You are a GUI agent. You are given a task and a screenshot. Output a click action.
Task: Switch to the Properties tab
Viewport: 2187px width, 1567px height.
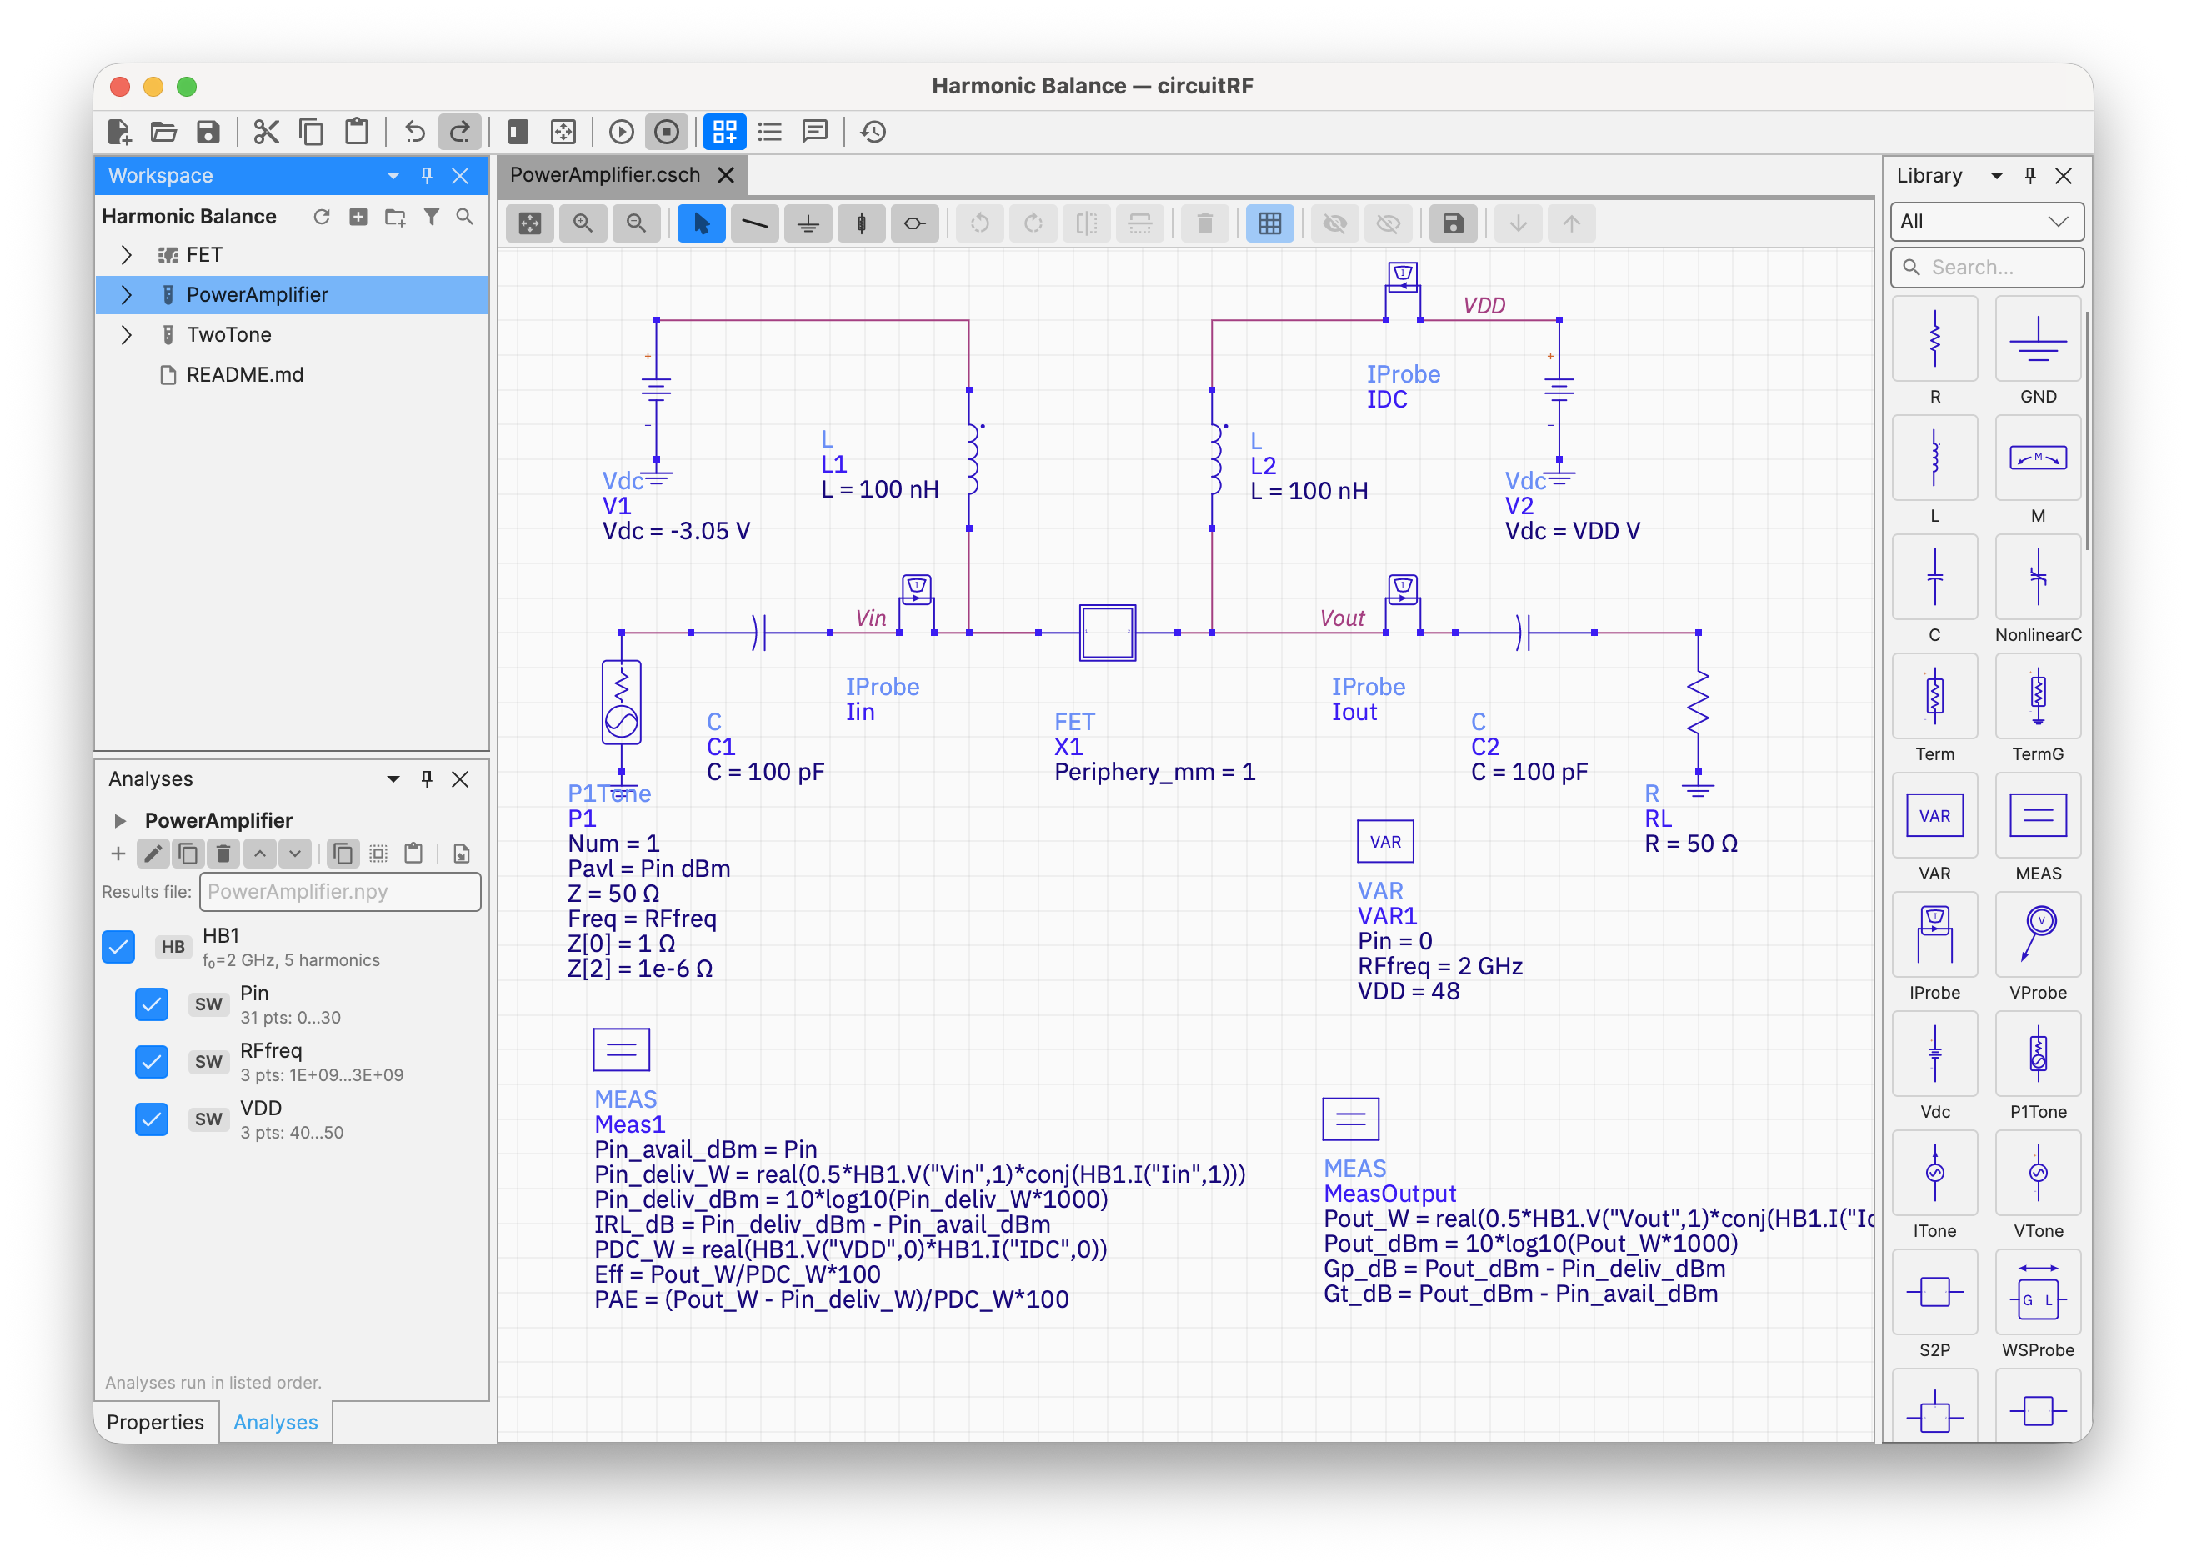coord(155,1422)
